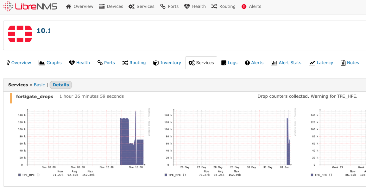Click the link icon on the device Ports tab

[100, 63]
